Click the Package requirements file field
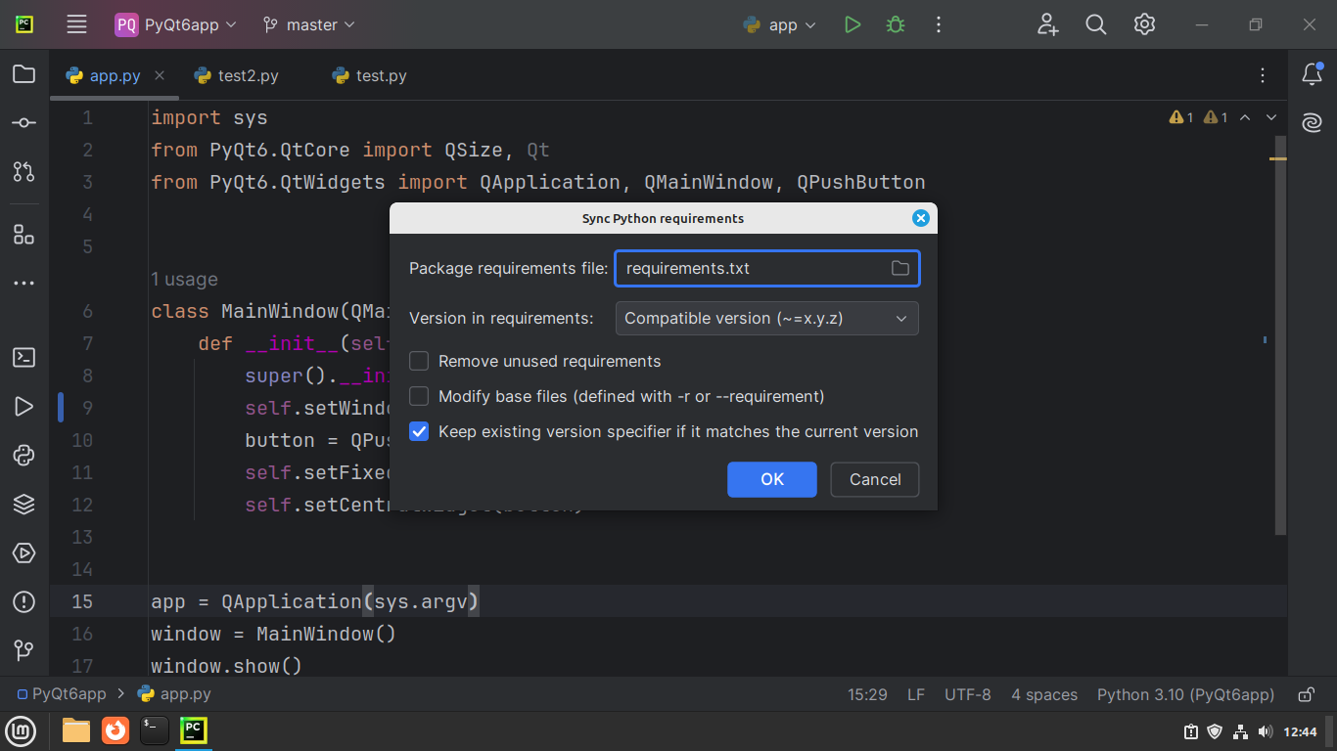The height and width of the screenshot is (751, 1337). (766, 268)
